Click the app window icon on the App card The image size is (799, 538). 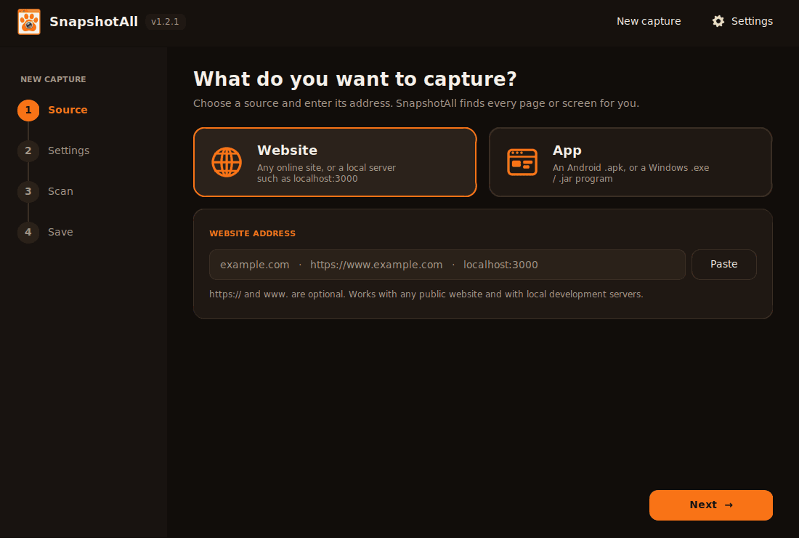tap(522, 162)
